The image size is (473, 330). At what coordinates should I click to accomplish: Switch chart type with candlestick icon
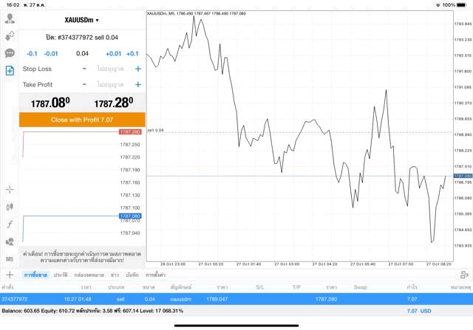tap(10, 207)
